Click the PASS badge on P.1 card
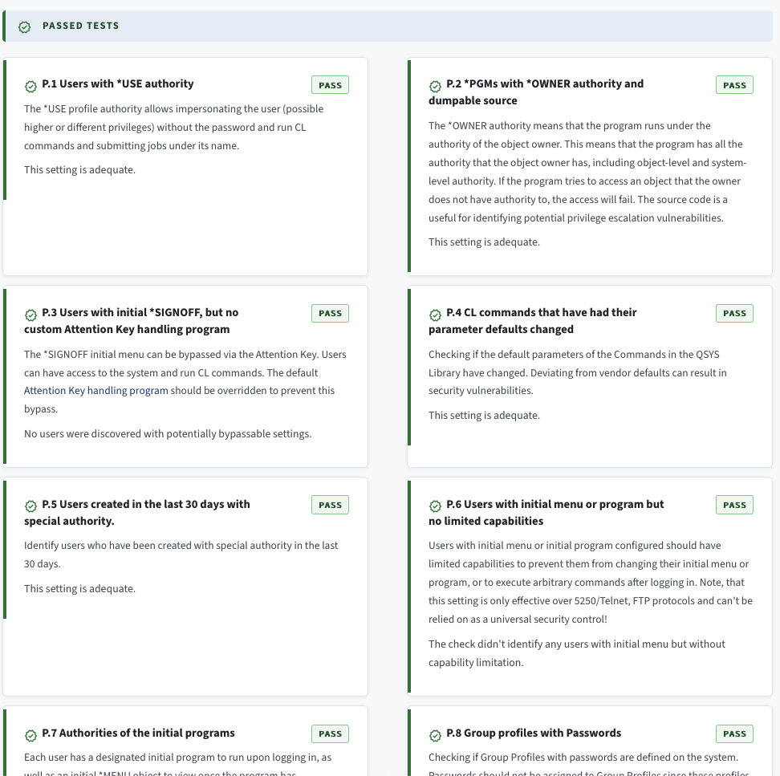Viewport: 780px width, 776px height. point(330,85)
